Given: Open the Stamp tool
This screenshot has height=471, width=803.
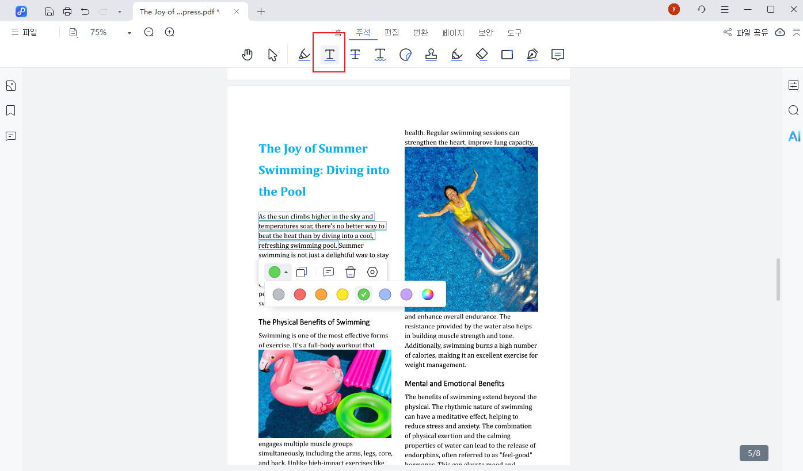Looking at the screenshot, I should [x=431, y=54].
